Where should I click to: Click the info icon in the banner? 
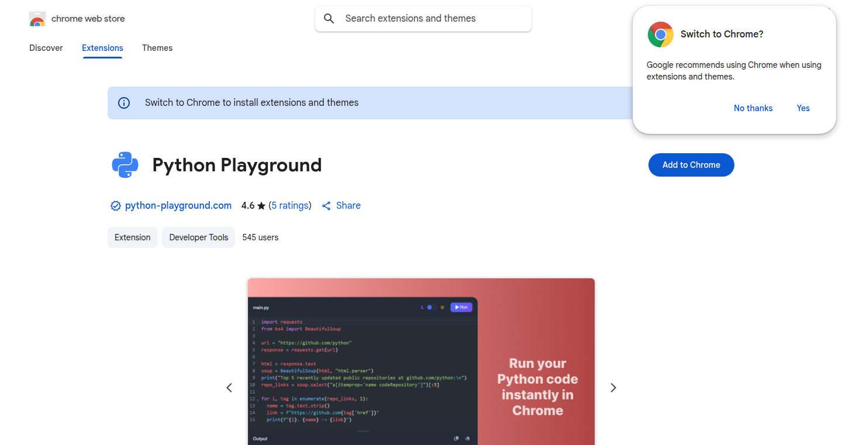pos(124,103)
